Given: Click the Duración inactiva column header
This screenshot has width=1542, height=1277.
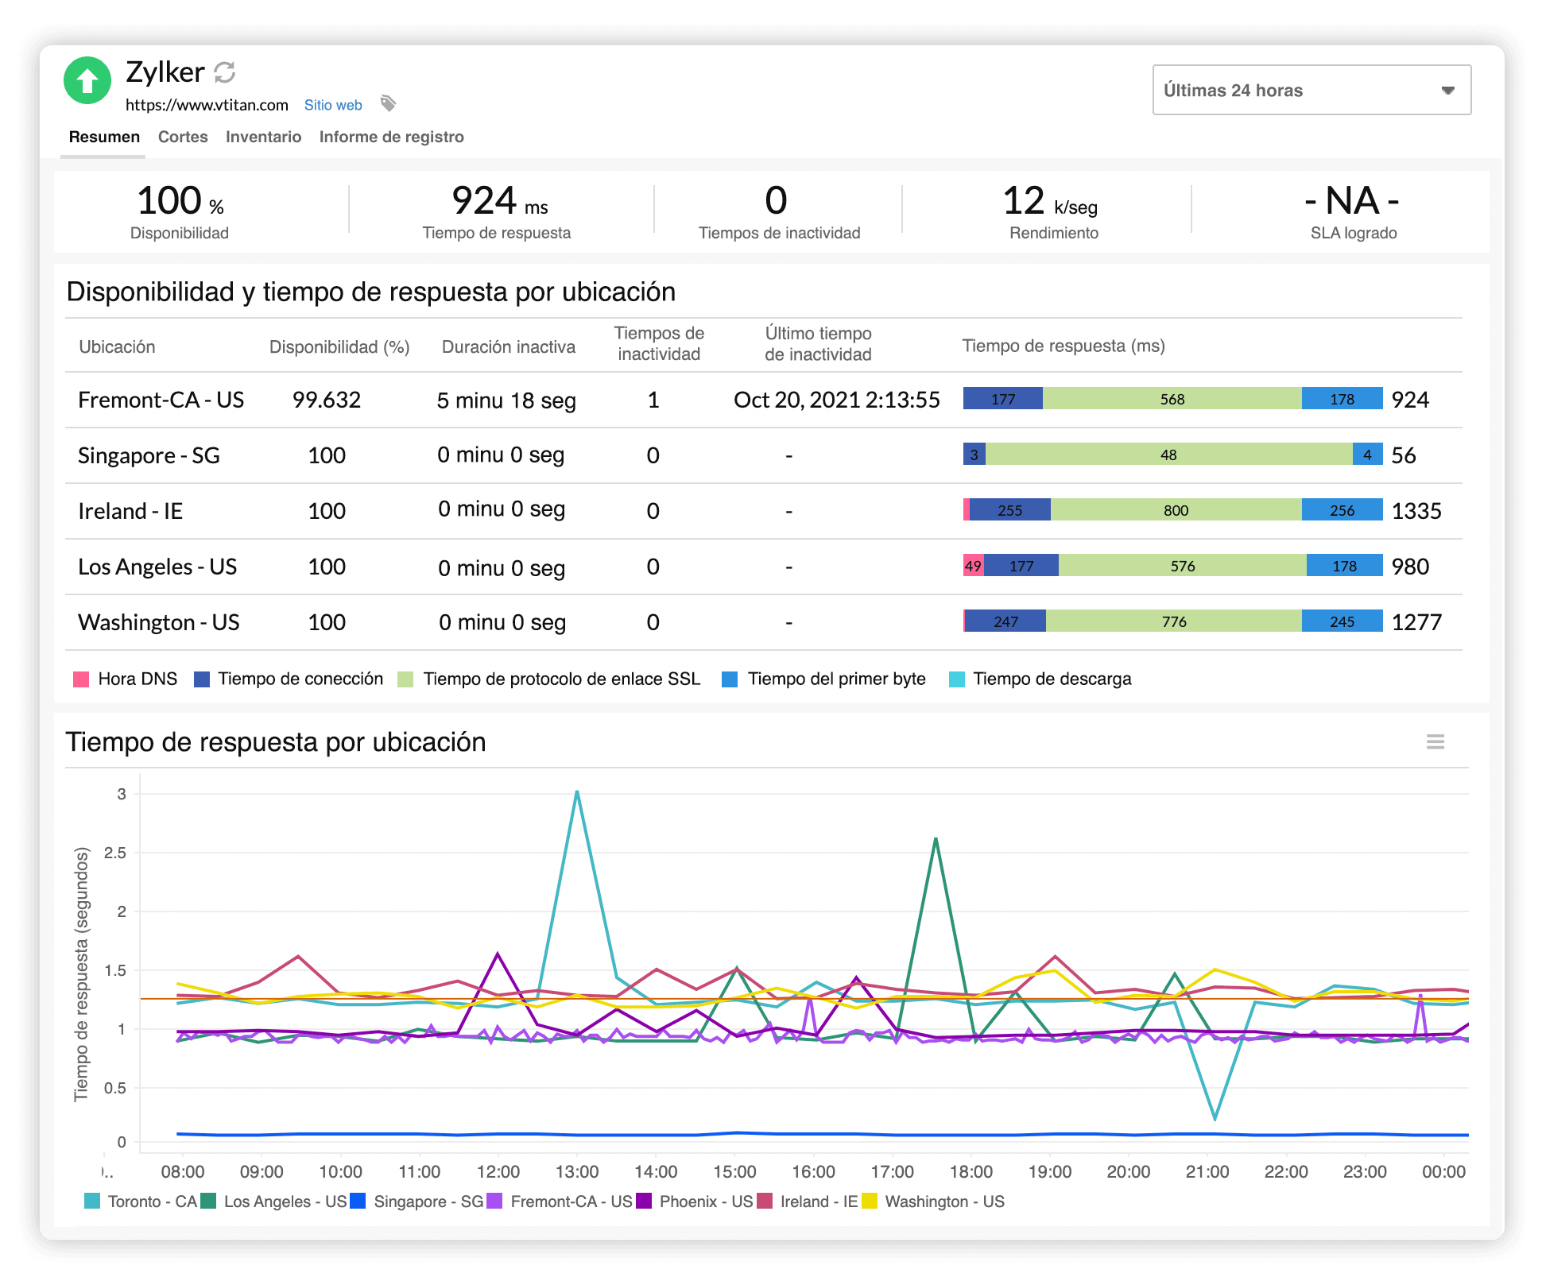Looking at the screenshot, I should pos(509,346).
